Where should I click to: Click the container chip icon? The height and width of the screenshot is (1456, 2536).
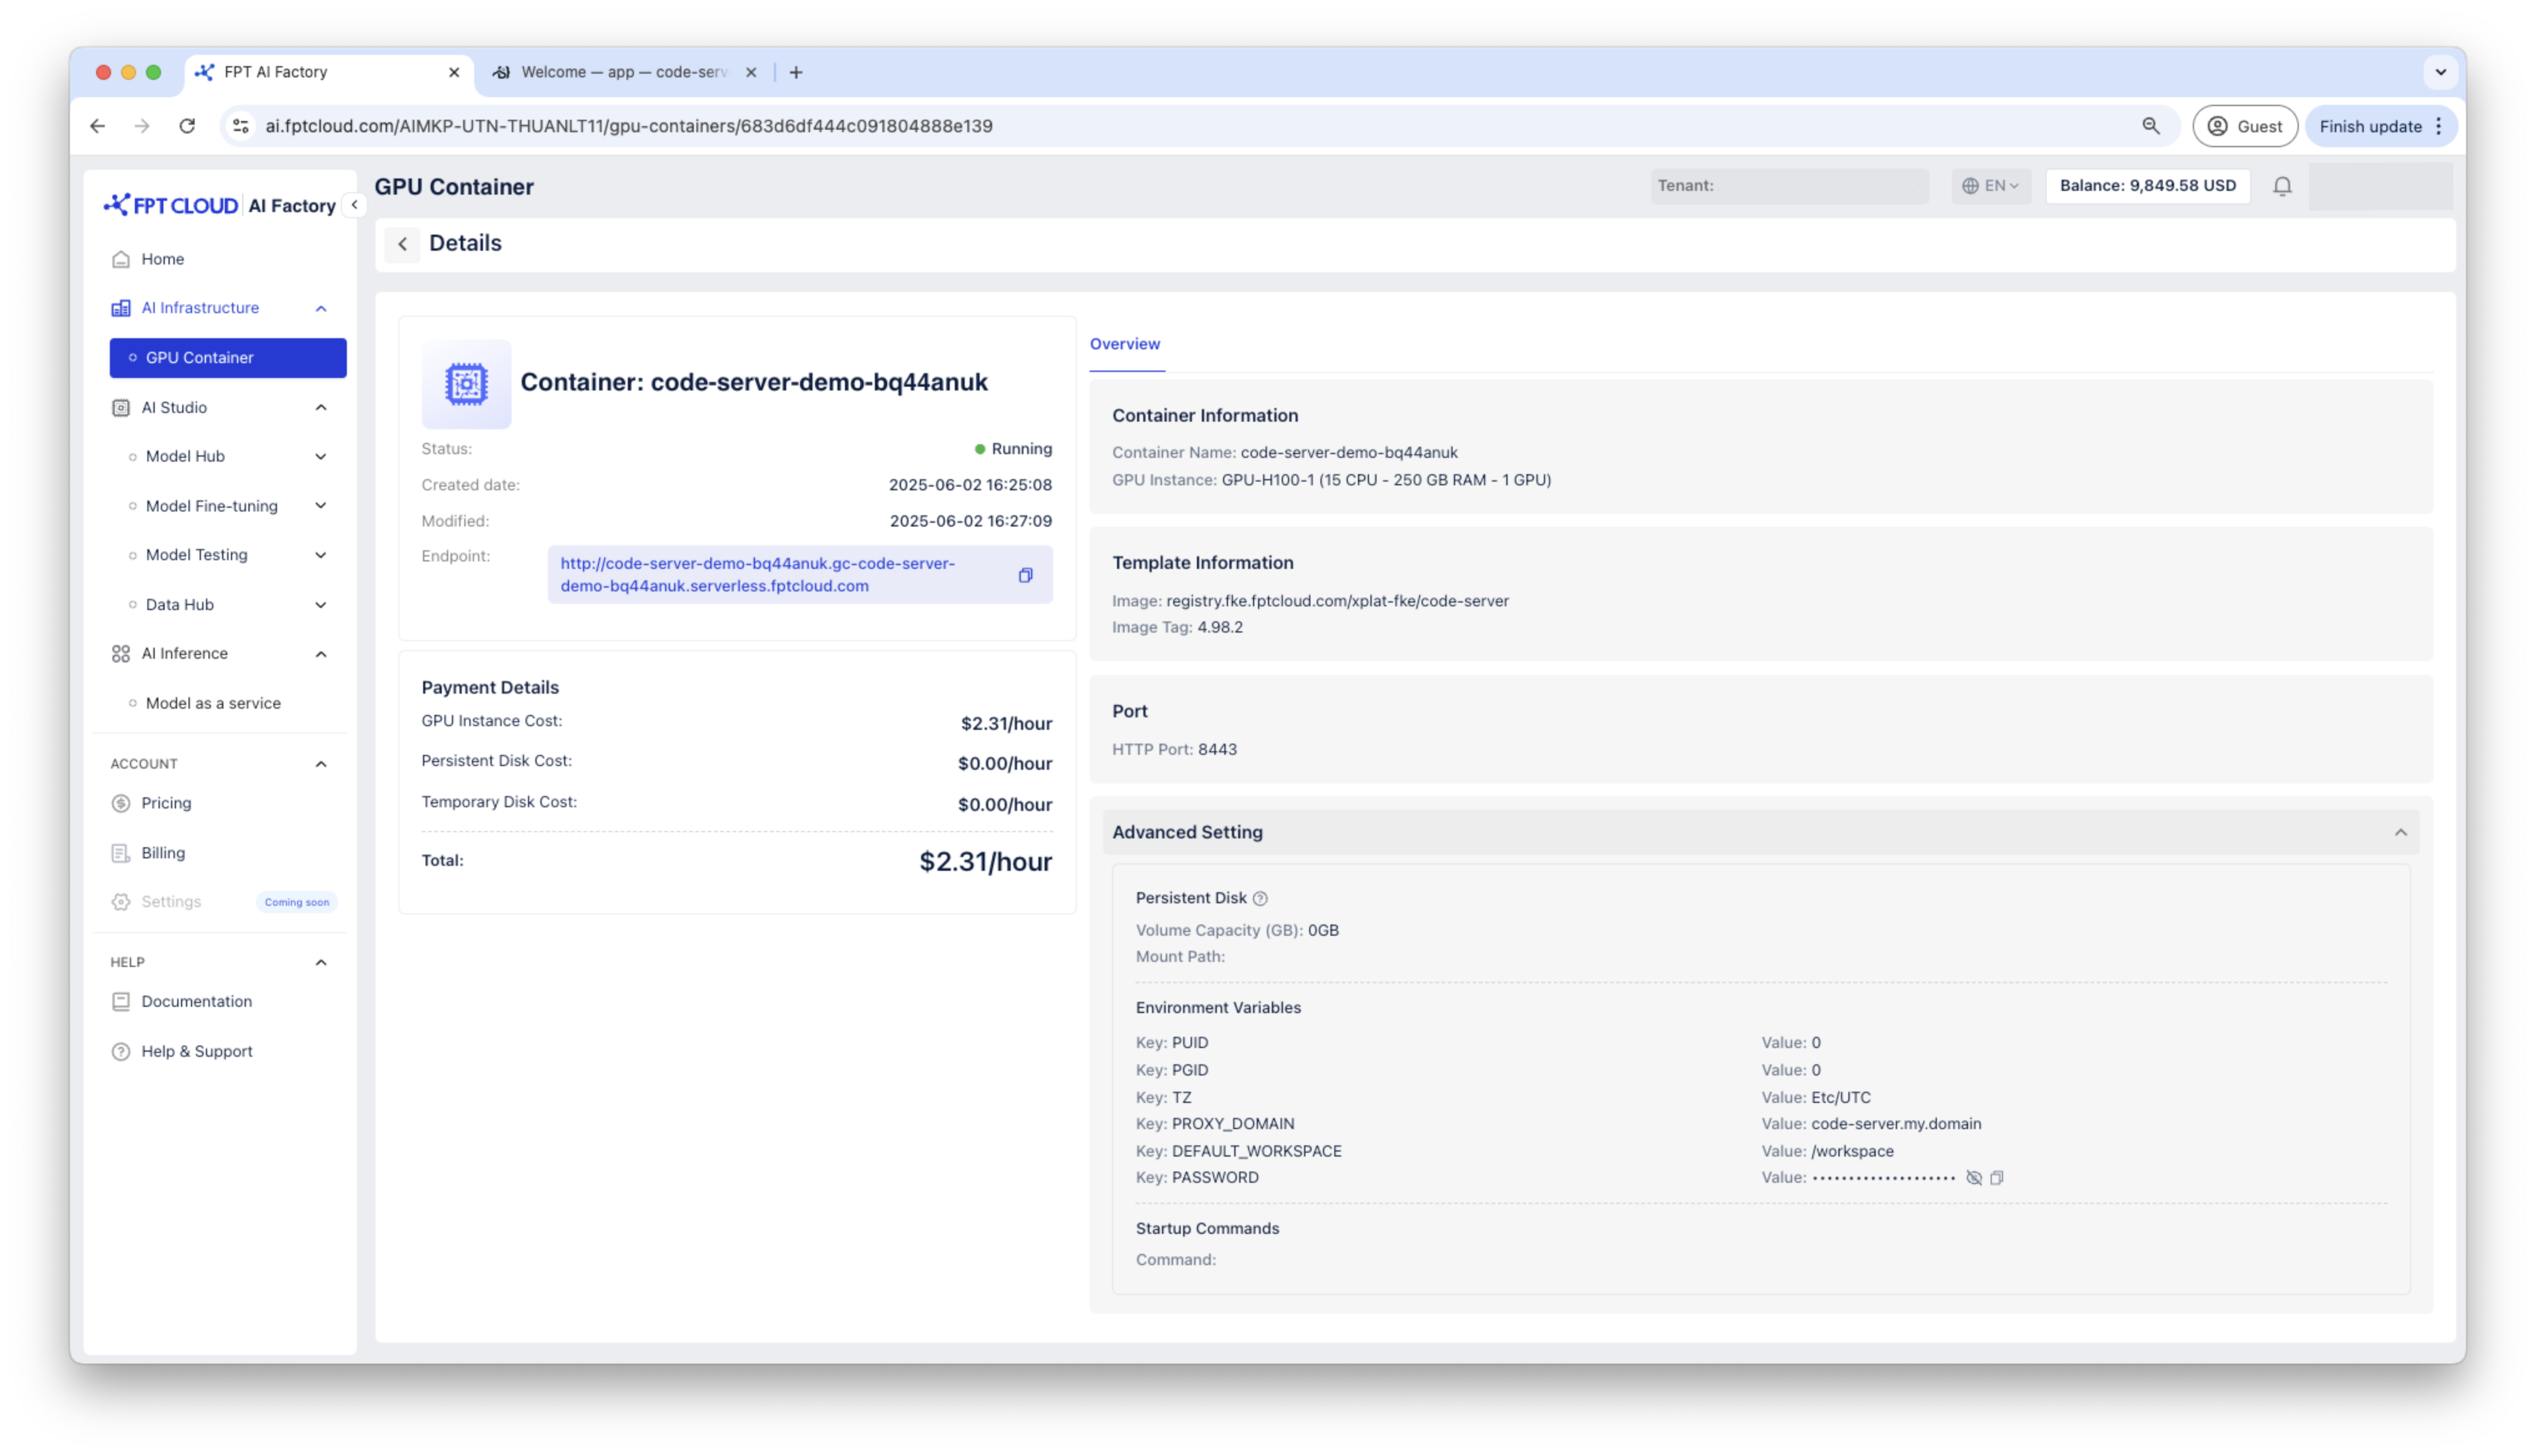(466, 384)
